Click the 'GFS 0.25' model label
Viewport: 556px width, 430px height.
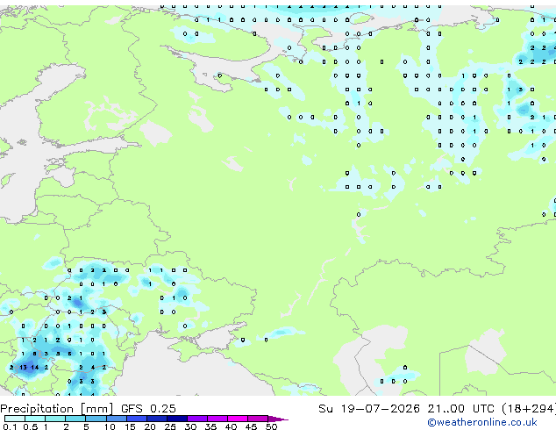(148, 409)
